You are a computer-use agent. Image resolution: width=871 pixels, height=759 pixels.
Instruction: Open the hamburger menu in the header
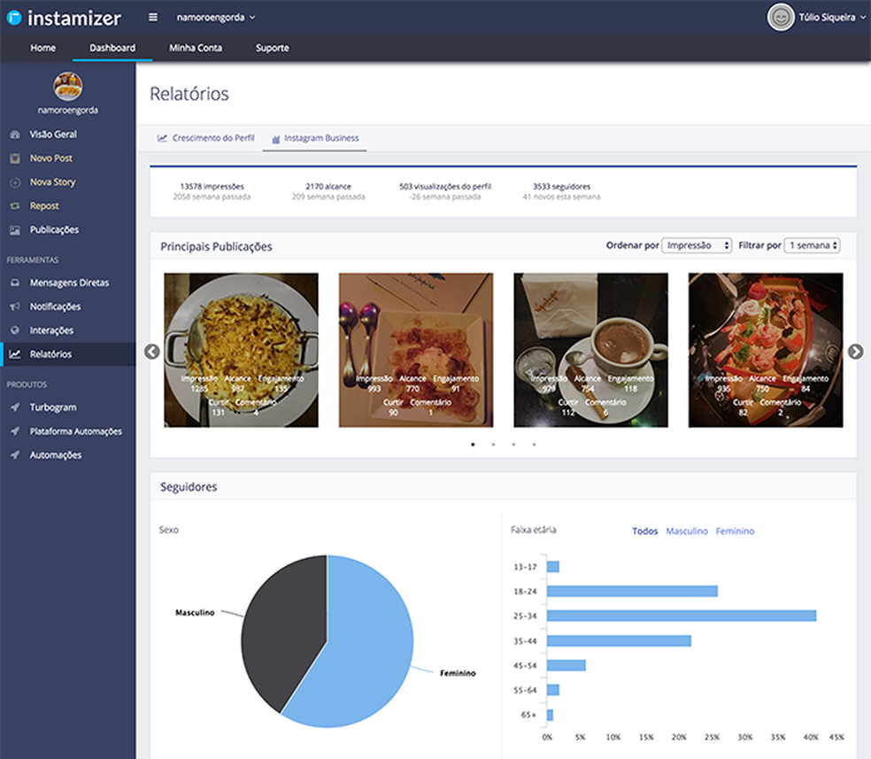click(152, 16)
